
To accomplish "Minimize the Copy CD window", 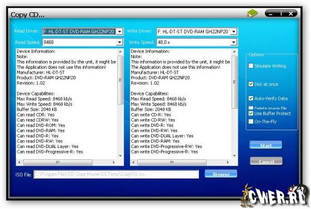I will coord(271,14).
